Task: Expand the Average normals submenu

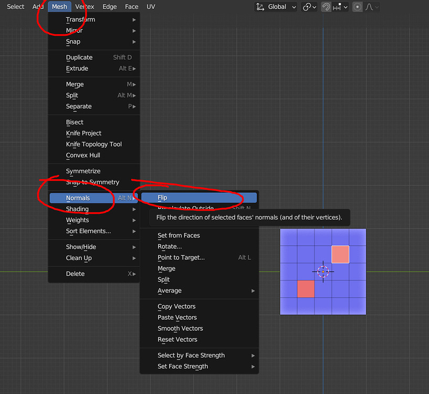Action: 169,291
